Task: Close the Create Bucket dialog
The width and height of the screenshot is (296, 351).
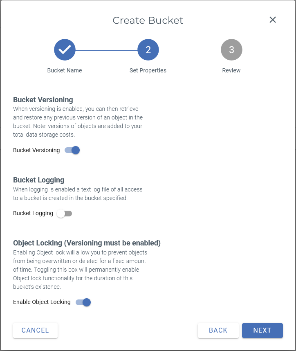Action: tap(273, 20)
